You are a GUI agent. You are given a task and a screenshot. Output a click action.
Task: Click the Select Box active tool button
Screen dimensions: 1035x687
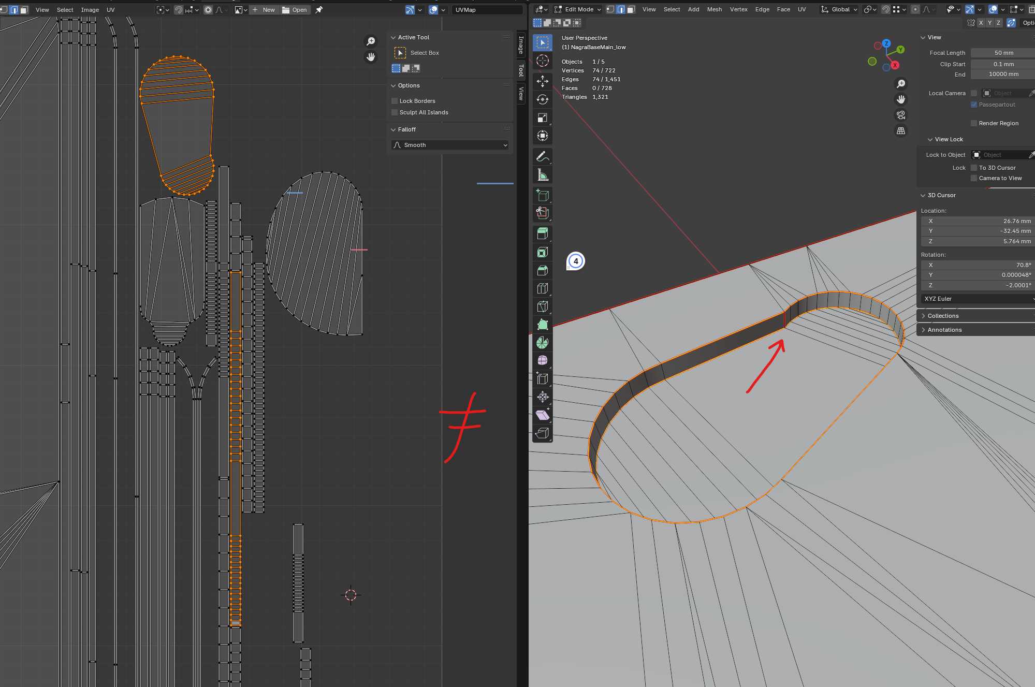coord(400,53)
